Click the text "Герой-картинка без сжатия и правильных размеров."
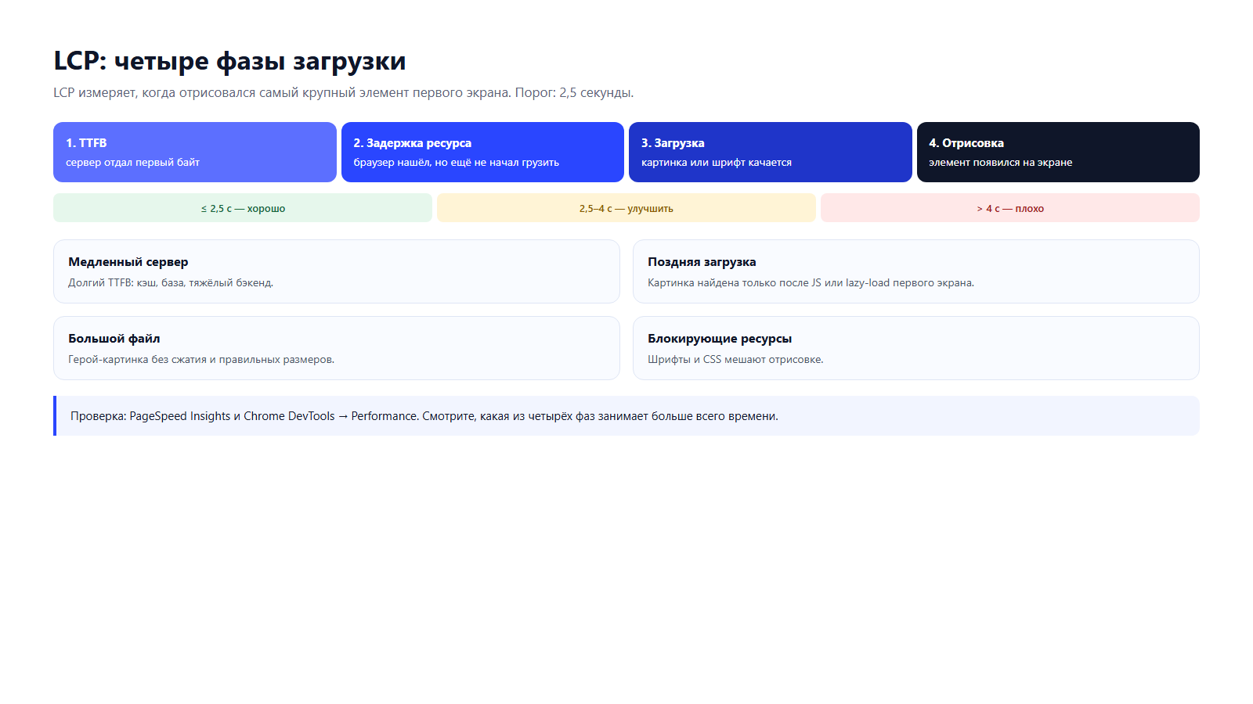 201,360
